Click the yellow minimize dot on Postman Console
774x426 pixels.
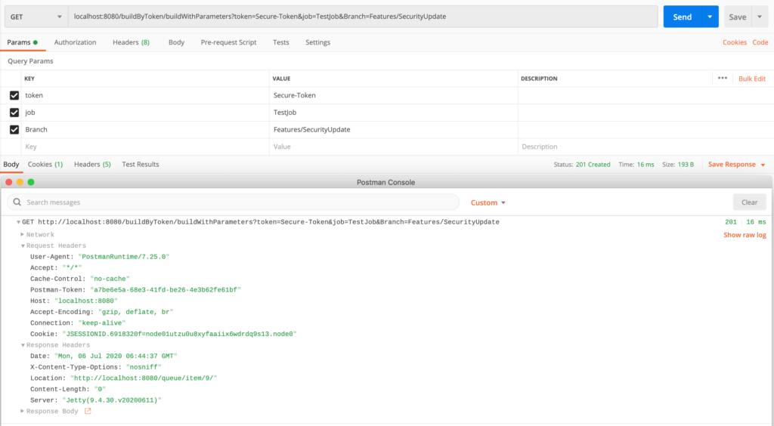point(20,182)
